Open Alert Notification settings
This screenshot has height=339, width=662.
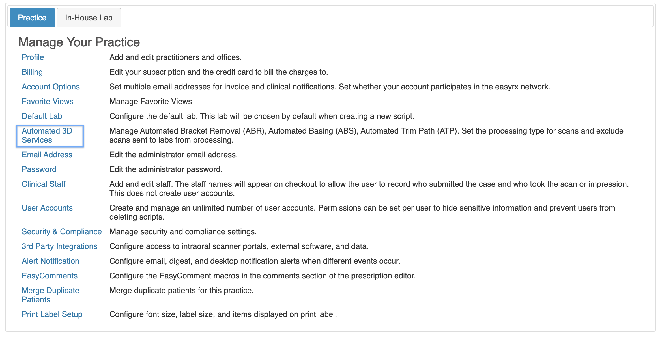pyautogui.click(x=50, y=261)
